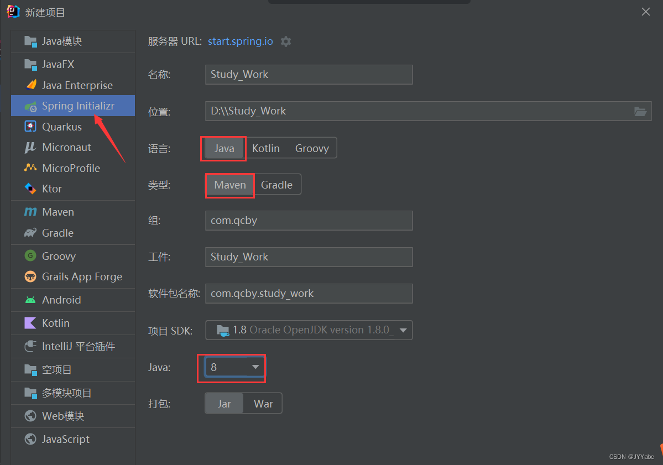This screenshot has width=663, height=465.
Task: Select MicroProfile in the generator list
Action: [73, 168]
